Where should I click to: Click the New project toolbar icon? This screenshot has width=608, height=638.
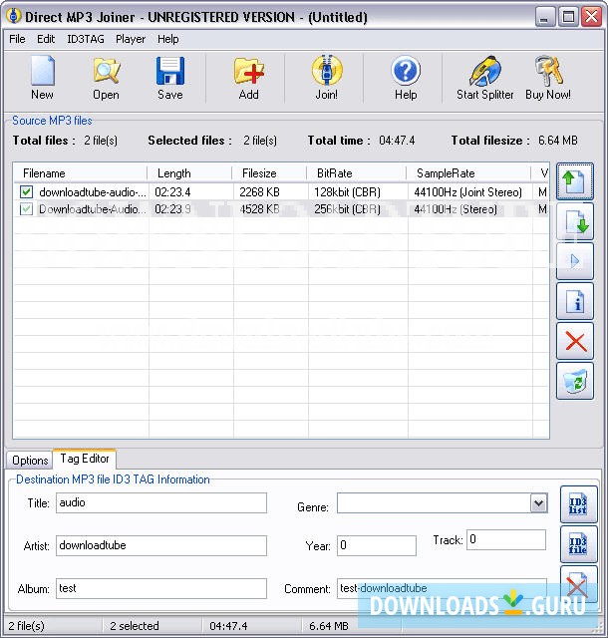(x=42, y=78)
